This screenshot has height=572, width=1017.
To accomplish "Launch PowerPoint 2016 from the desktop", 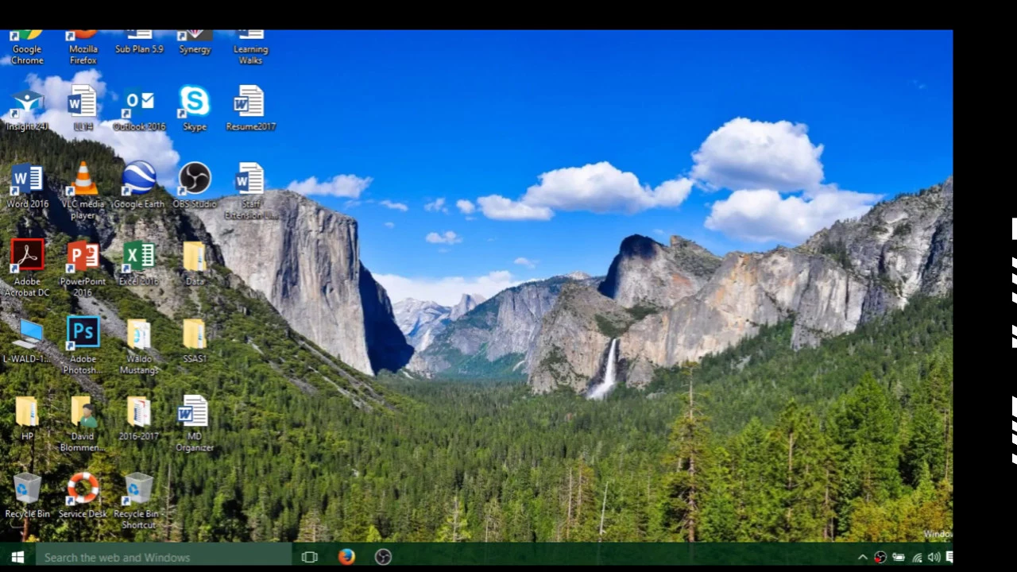I will 83,269.
